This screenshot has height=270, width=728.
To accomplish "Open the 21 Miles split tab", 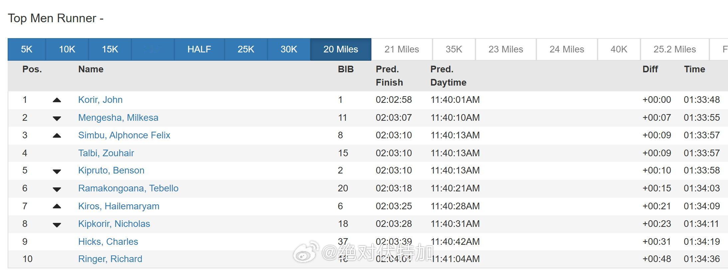I will point(402,49).
